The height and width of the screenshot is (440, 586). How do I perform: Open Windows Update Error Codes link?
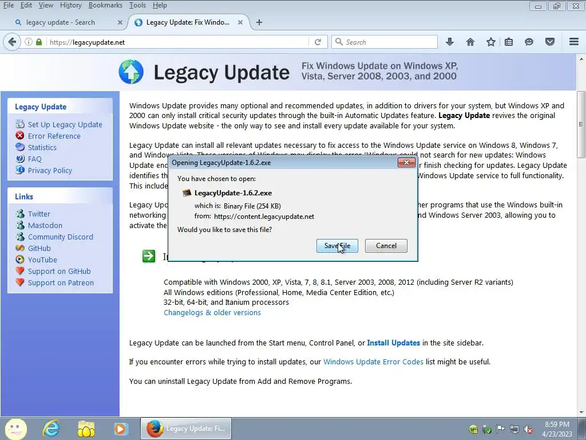(373, 362)
